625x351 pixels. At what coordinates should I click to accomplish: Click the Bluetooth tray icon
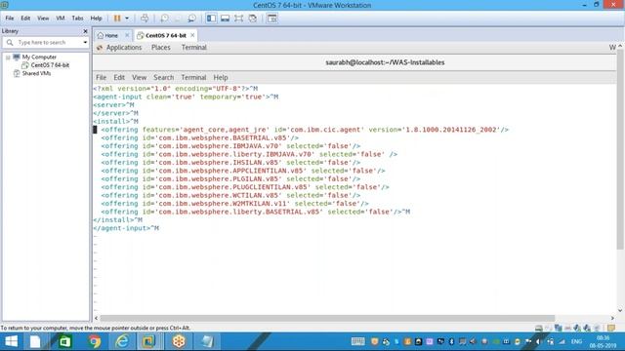[x=451, y=341]
